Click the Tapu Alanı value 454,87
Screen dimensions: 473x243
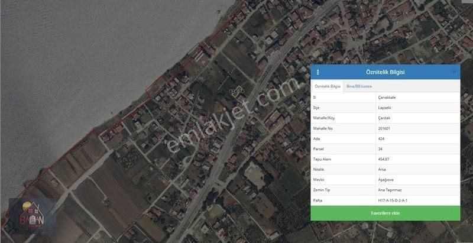click(383, 159)
